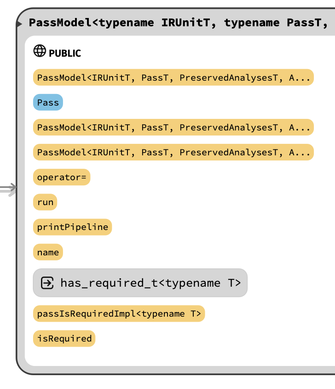Select the operator= method
335x389 pixels.
pos(61,177)
